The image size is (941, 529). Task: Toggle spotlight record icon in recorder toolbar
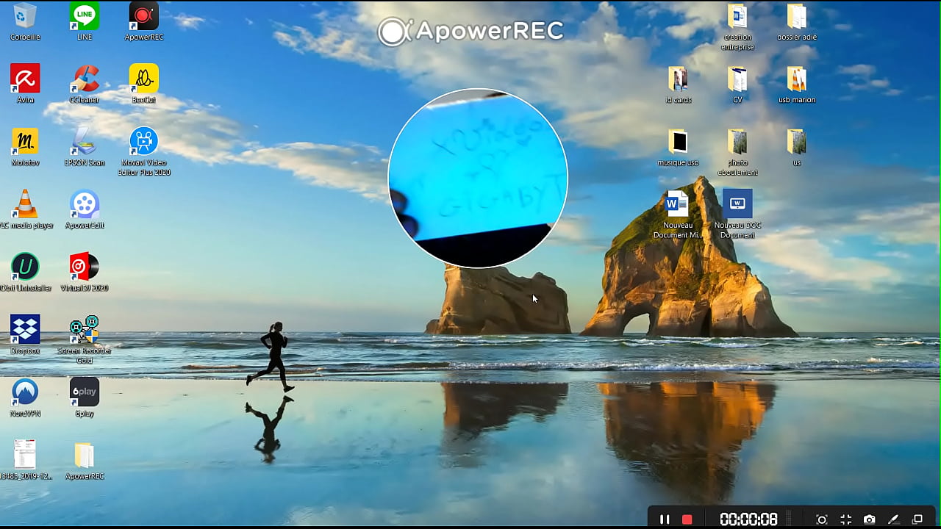pyautogui.click(x=822, y=519)
